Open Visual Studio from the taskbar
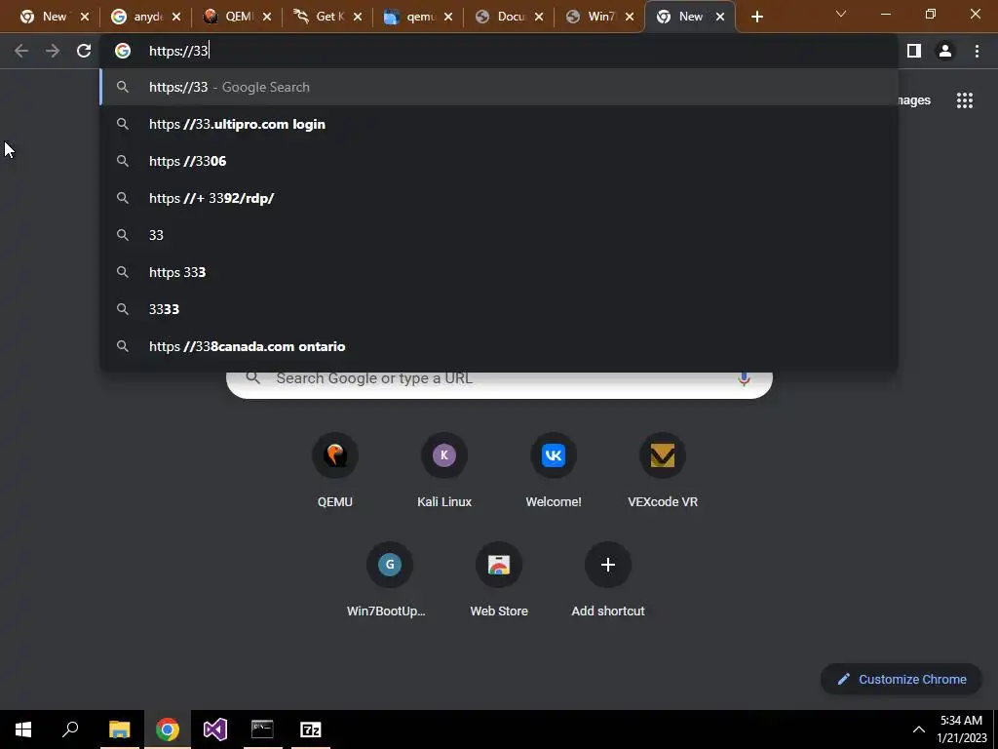 click(215, 729)
